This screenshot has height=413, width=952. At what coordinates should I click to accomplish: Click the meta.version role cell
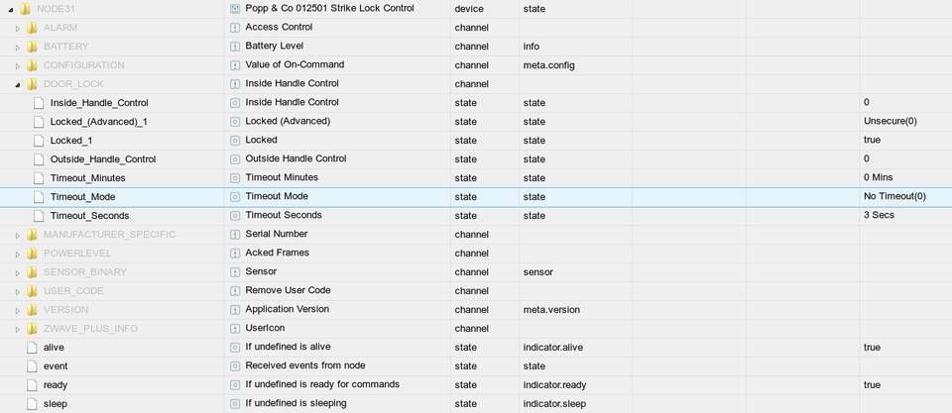[x=551, y=310]
